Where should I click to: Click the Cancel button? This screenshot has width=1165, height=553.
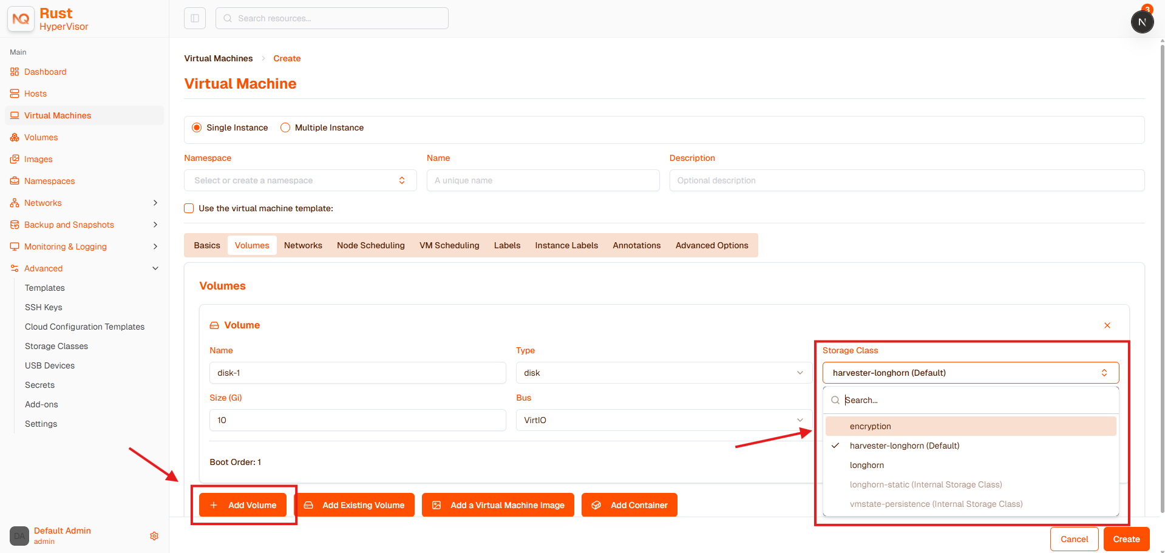(x=1074, y=539)
